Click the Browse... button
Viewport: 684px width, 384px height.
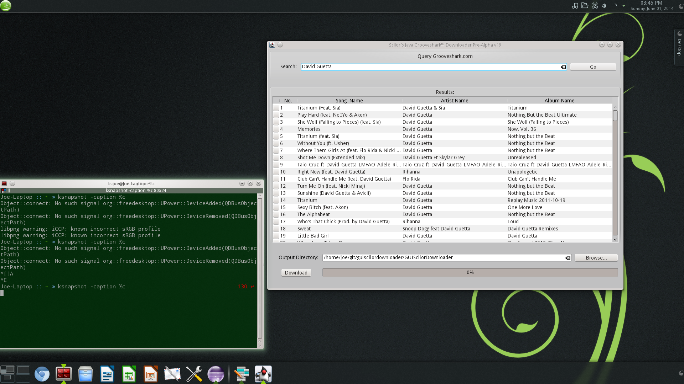click(x=596, y=258)
